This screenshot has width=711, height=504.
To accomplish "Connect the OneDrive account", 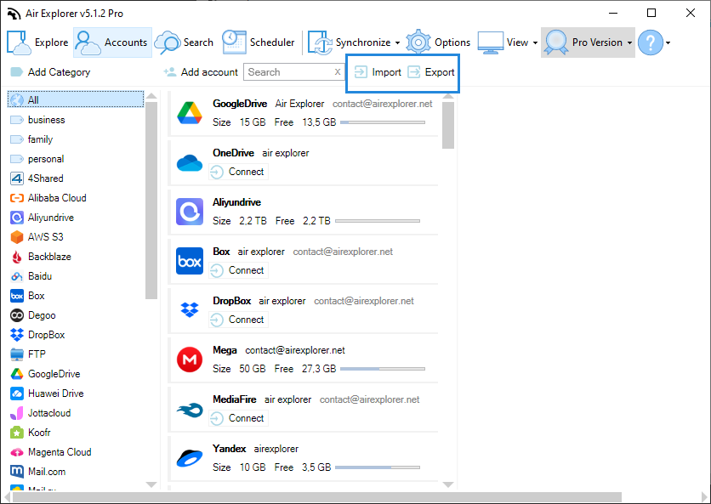I will pos(238,172).
